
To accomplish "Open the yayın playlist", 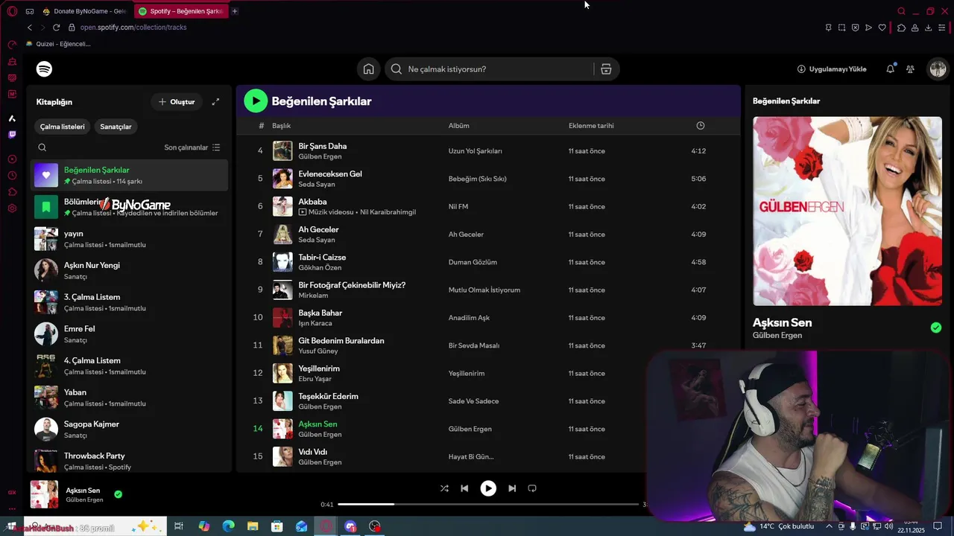I will coord(130,239).
